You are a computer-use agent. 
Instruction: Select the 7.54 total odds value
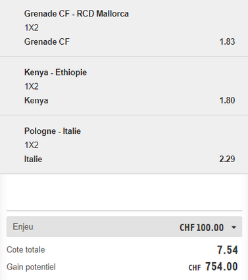tap(228, 250)
